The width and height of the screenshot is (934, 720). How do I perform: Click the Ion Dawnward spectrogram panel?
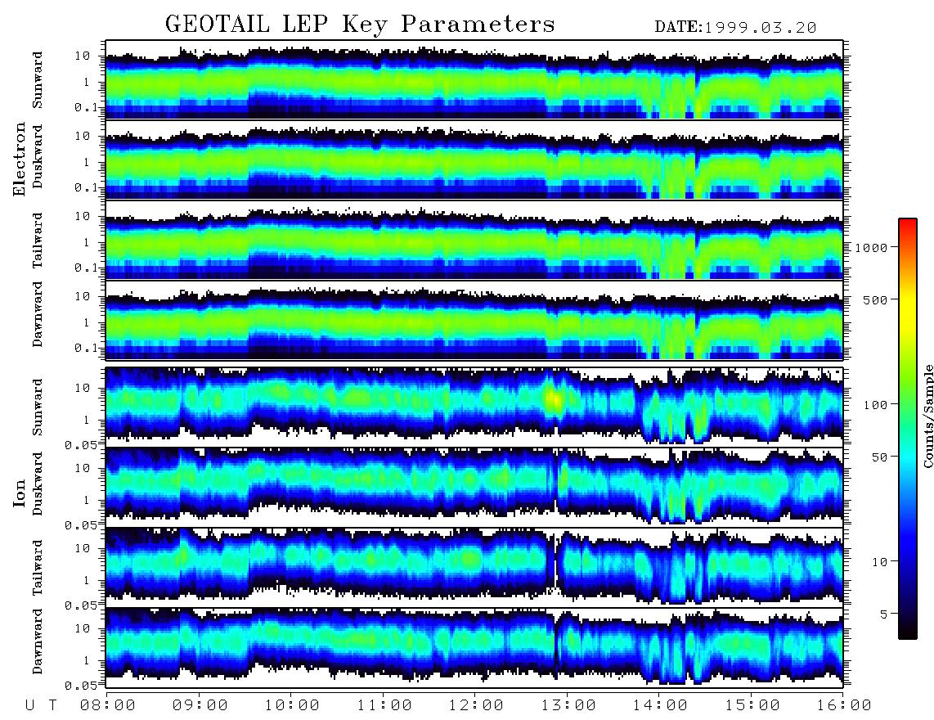[474, 647]
